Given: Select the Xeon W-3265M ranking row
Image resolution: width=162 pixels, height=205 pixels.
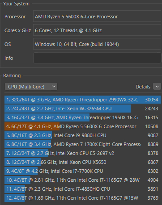Looking at the screenshot, I should (82, 109).
